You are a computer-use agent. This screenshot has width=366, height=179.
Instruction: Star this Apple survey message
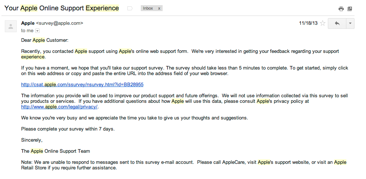coord(323,23)
